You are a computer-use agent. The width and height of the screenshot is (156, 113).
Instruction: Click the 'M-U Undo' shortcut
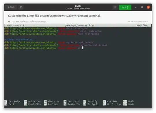coord(128,101)
